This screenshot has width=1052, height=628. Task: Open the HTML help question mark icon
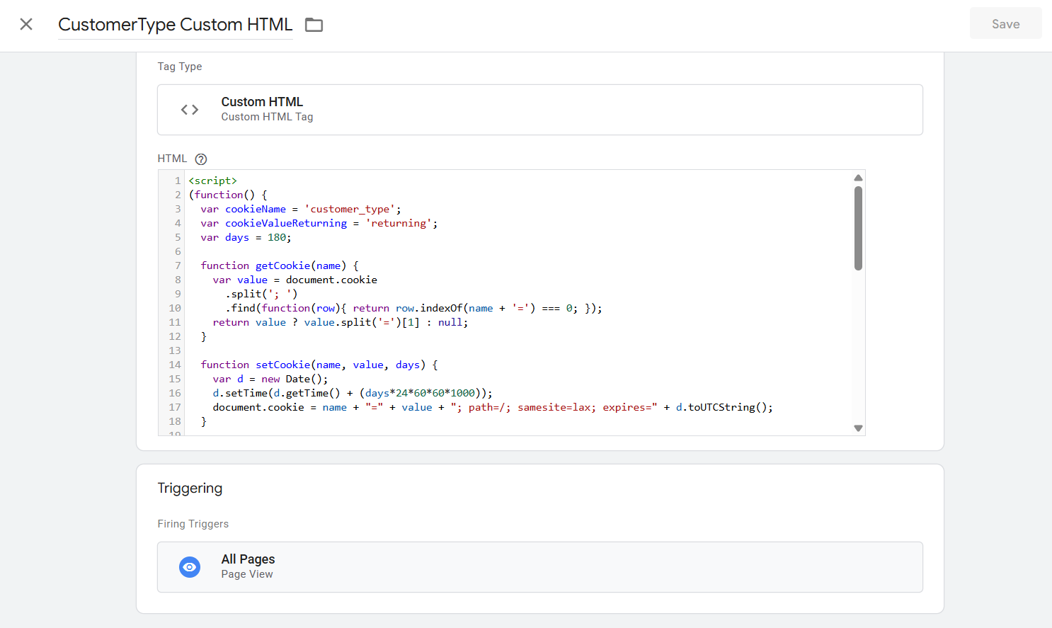(201, 159)
